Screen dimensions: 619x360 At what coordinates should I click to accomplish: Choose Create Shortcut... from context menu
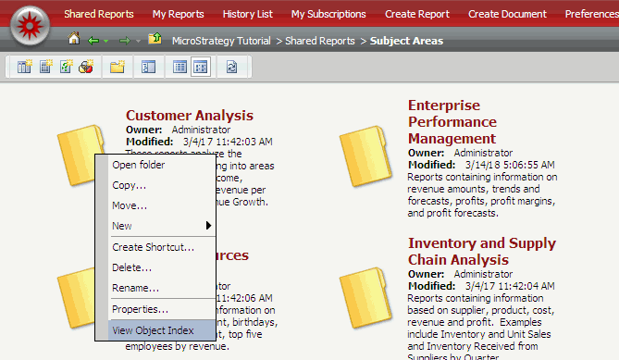162,247
